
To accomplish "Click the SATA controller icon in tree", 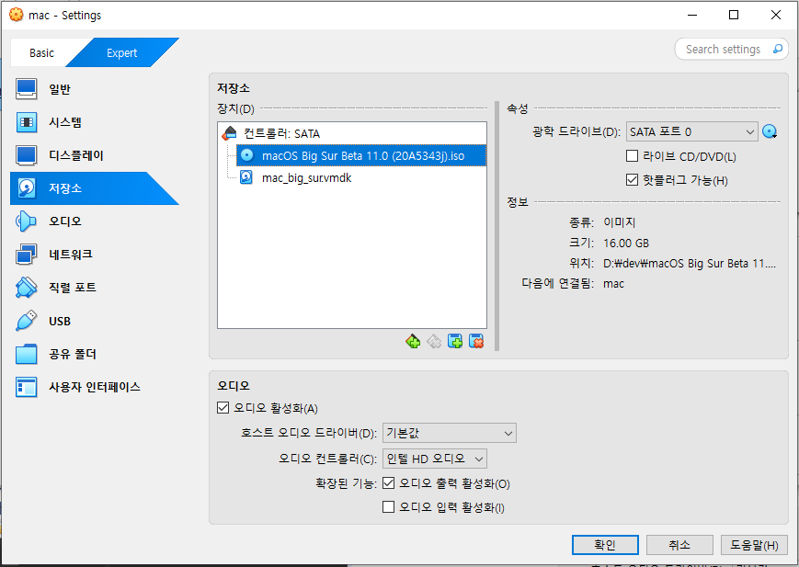I will coord(230,133).
